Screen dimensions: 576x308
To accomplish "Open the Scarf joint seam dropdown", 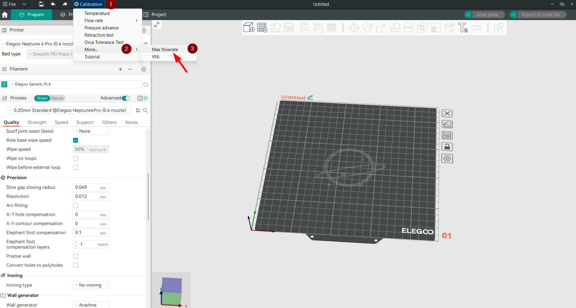I will pos(91,131).
